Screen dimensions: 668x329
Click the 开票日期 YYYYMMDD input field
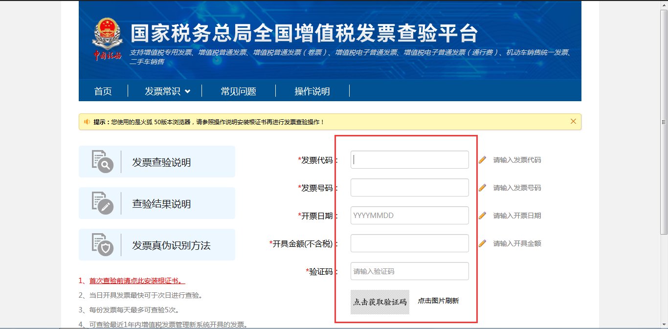[409, 215]
